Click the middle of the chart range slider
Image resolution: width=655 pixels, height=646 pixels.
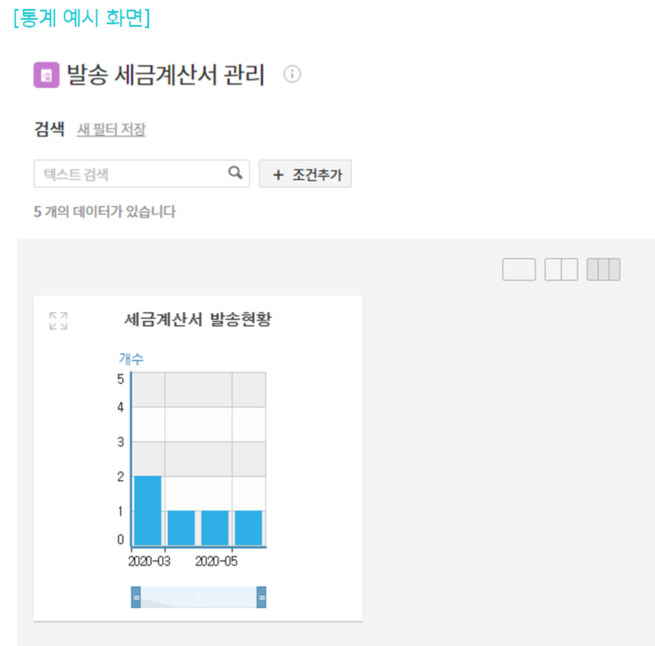(x=198, y=597)
